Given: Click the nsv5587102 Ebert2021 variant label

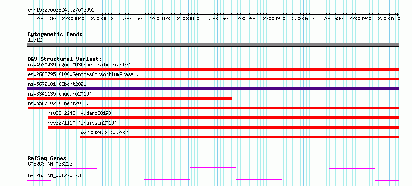Looking at the screenshot, I should tap(58, 103).
